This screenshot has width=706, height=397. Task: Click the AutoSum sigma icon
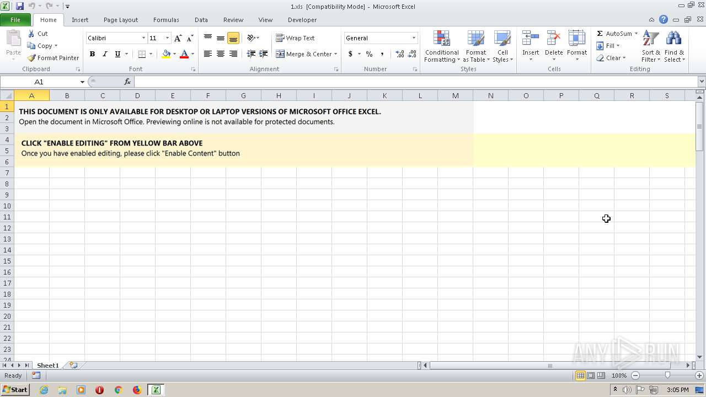tap(600, 34)
